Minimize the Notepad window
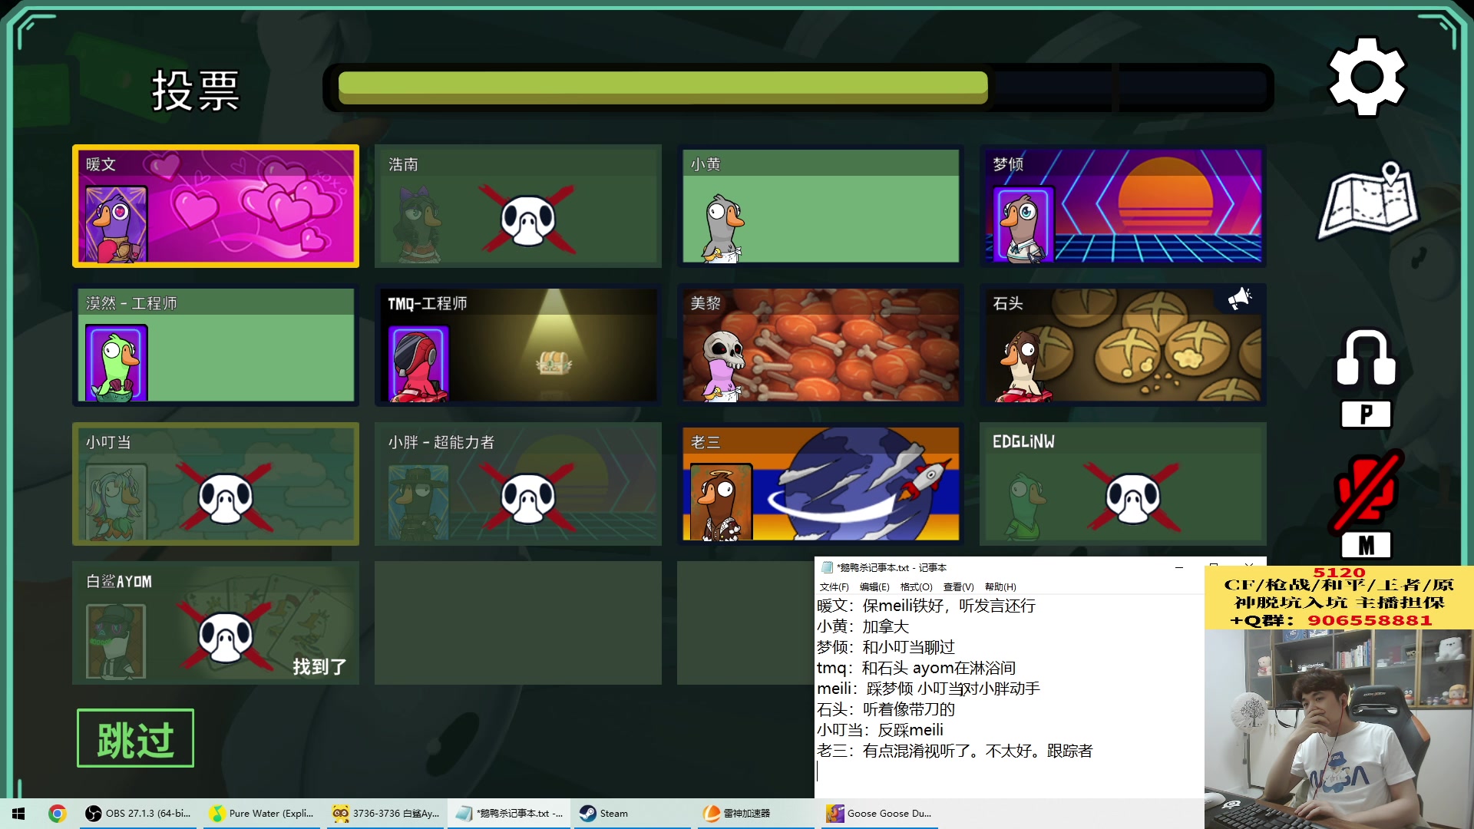Viewport: 1474px width, 829px height. coord(1178,567)
